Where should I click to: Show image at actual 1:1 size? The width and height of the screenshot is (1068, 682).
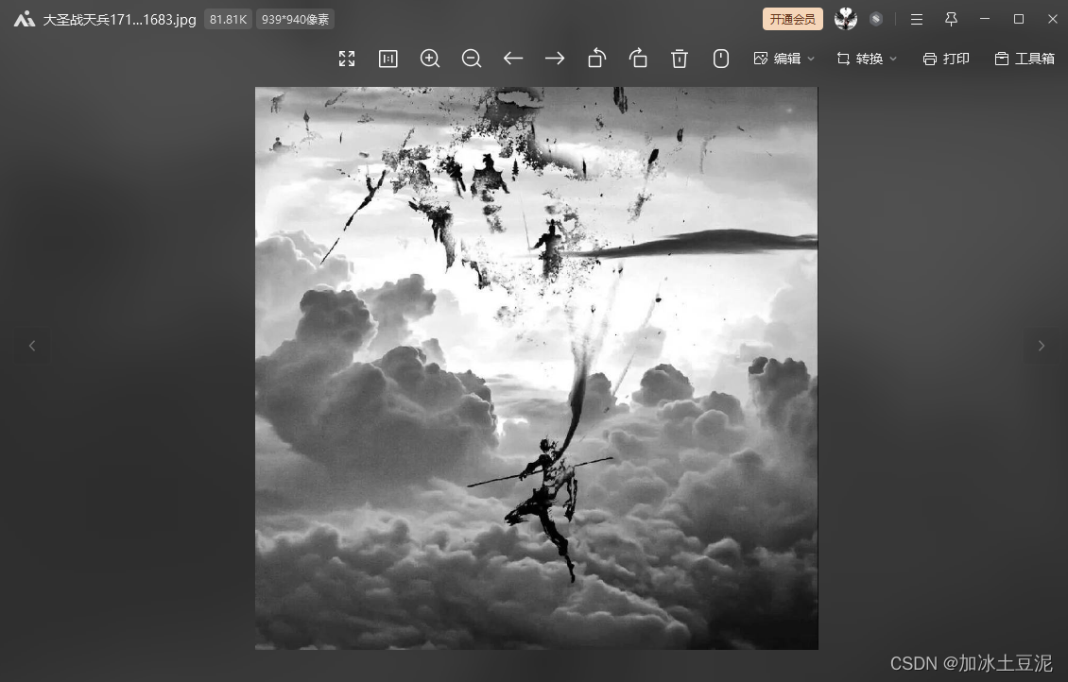[388, 59]
